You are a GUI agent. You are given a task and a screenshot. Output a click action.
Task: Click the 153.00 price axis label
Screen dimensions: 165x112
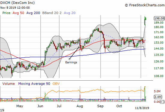(159, 43)
